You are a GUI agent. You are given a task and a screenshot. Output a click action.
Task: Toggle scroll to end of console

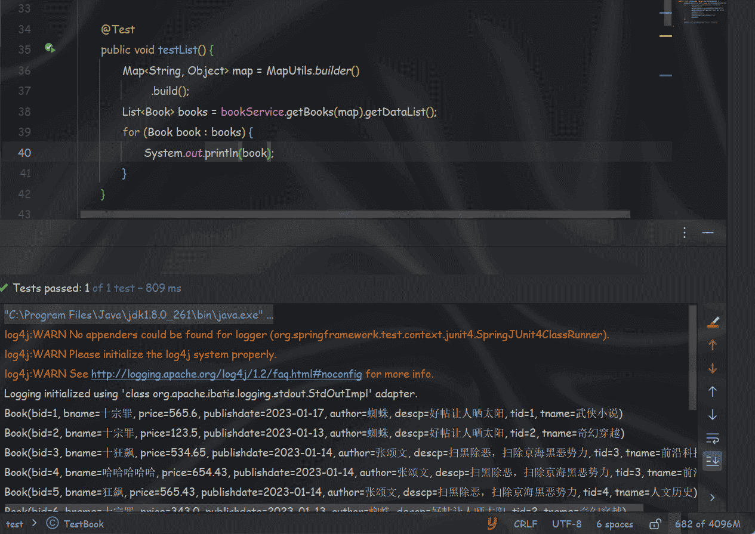point(712,461)
